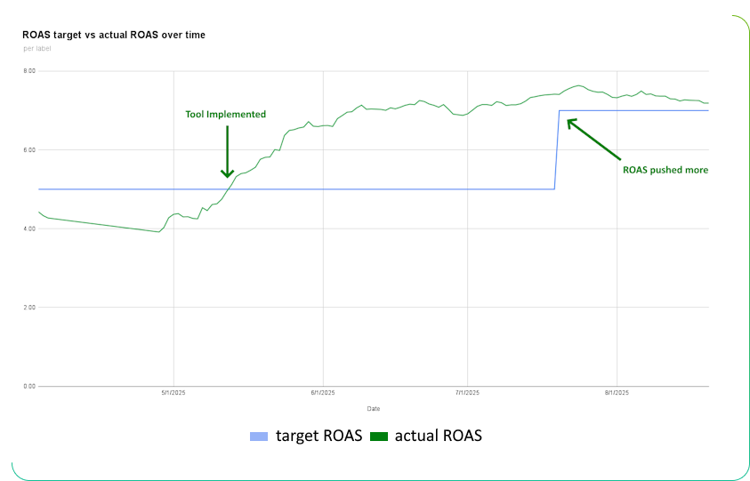Select the "target ROAS" legend label
The width and height of the screenshot is (750, 481).
click(x=319, y=436)
